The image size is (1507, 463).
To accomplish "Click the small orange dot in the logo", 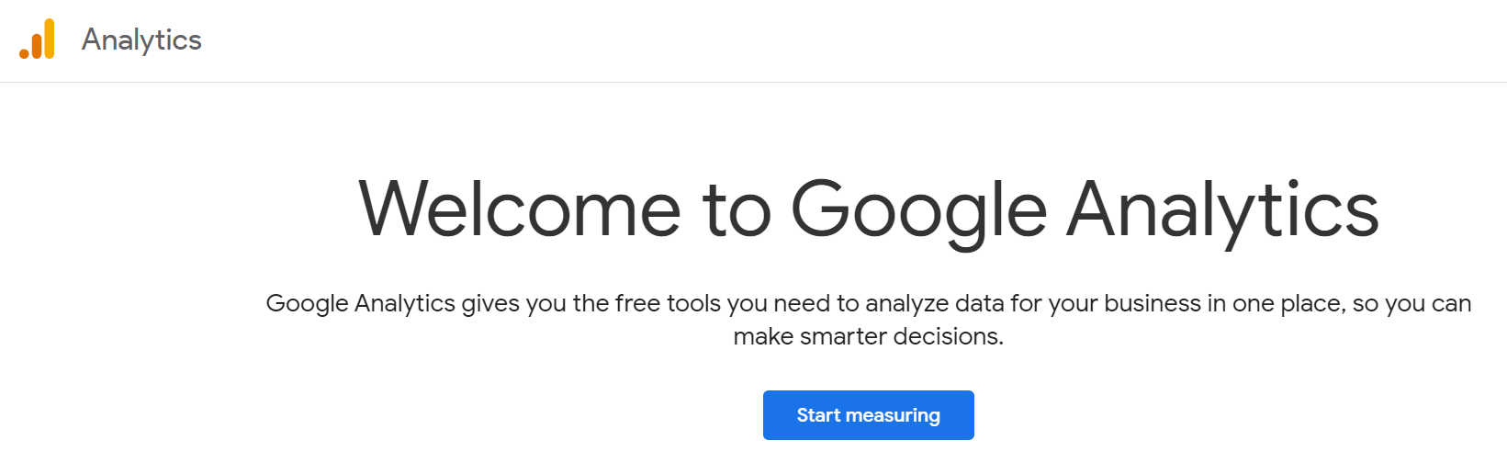I will (x=24, y=53).
